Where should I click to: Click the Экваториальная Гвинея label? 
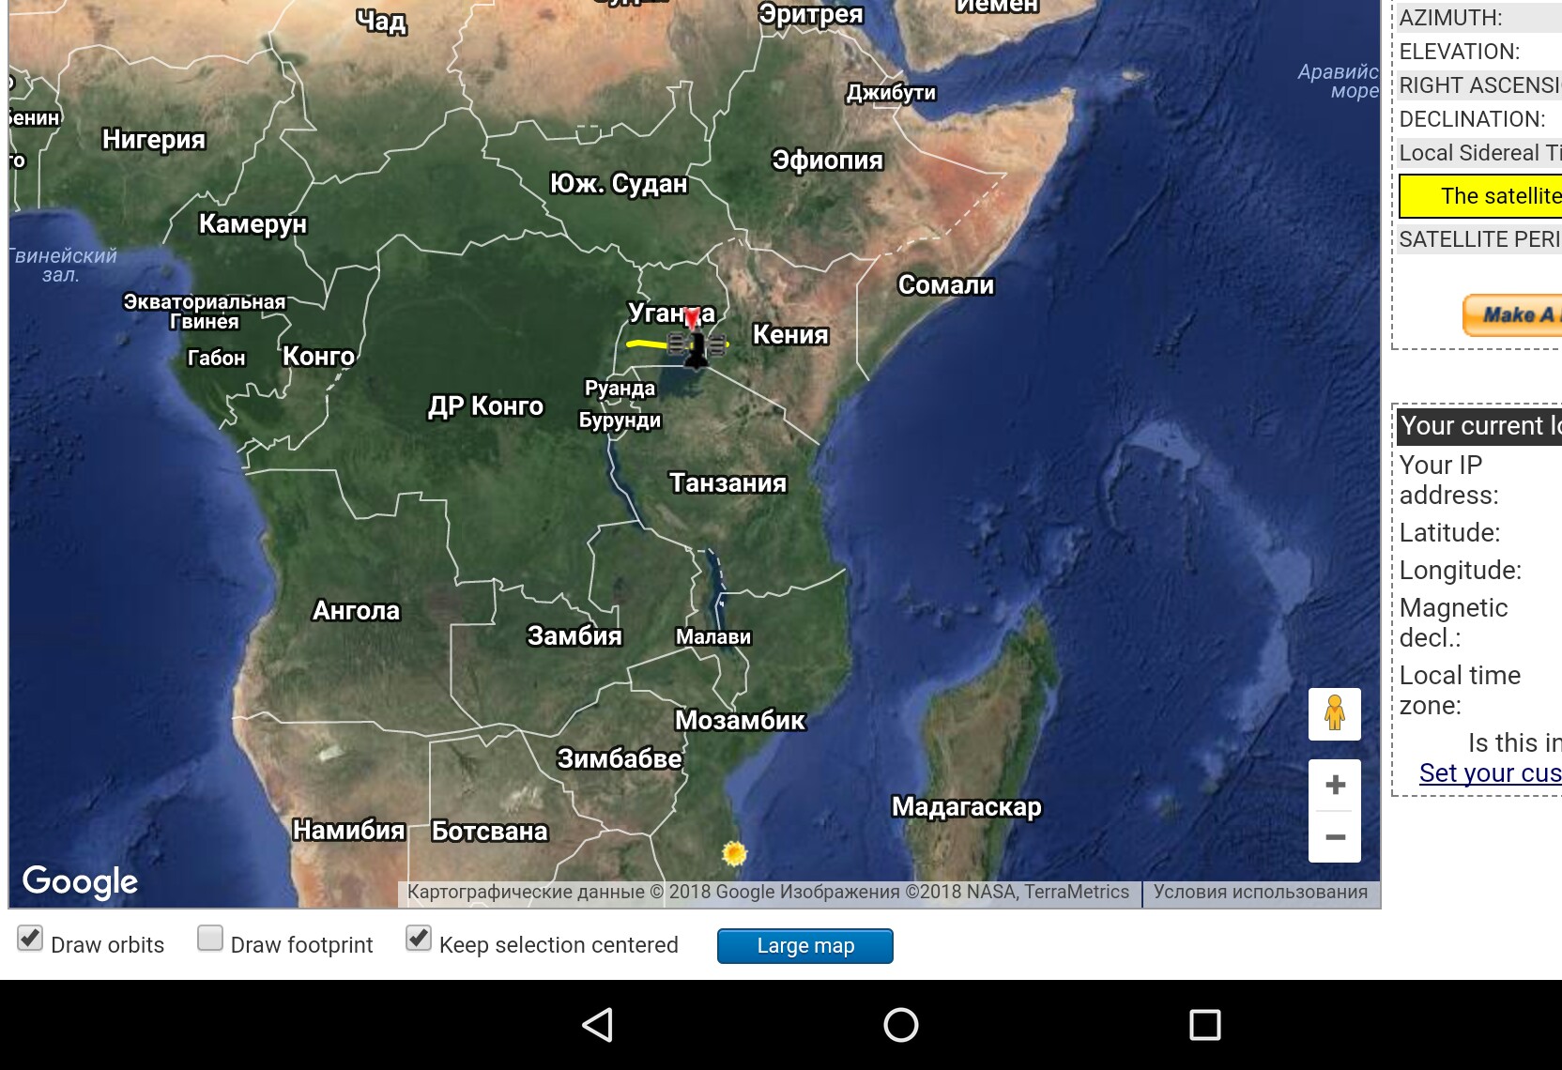tap(205, 312)
